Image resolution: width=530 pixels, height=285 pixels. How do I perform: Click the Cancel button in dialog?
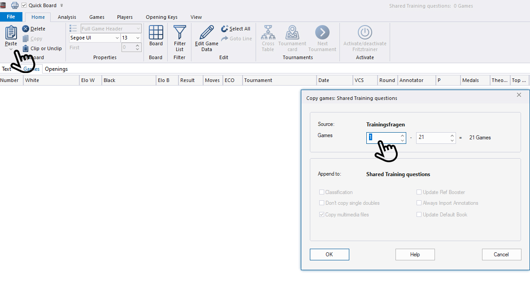[501, 255]
